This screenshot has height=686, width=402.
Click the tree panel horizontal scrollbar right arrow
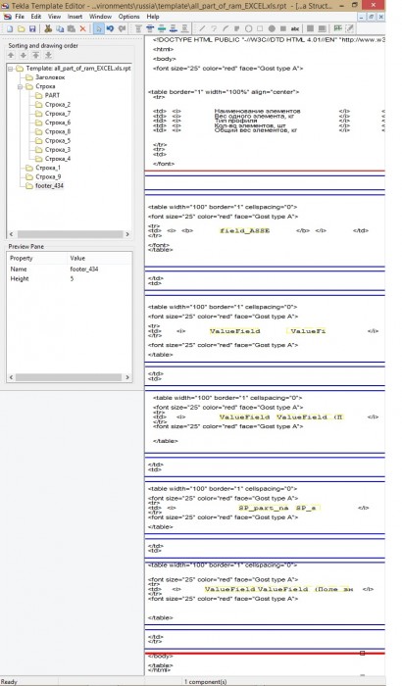[x=127, y=234]
